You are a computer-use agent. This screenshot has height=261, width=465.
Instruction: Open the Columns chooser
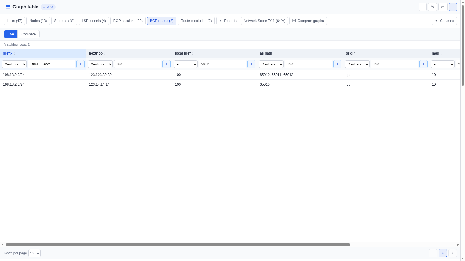(x=444, y=21)
